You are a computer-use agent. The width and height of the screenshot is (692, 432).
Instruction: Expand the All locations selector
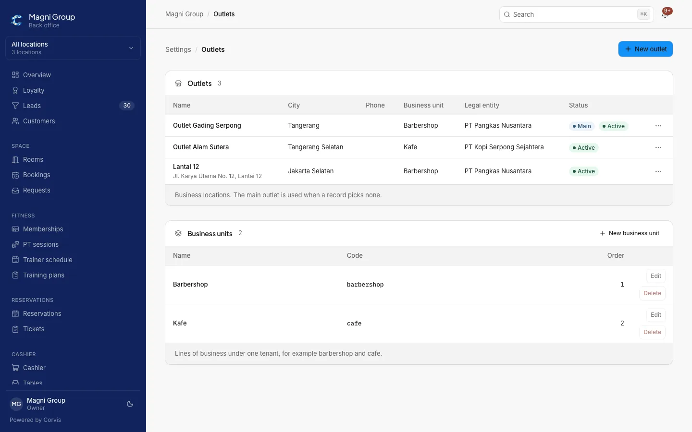click(73, 48)
